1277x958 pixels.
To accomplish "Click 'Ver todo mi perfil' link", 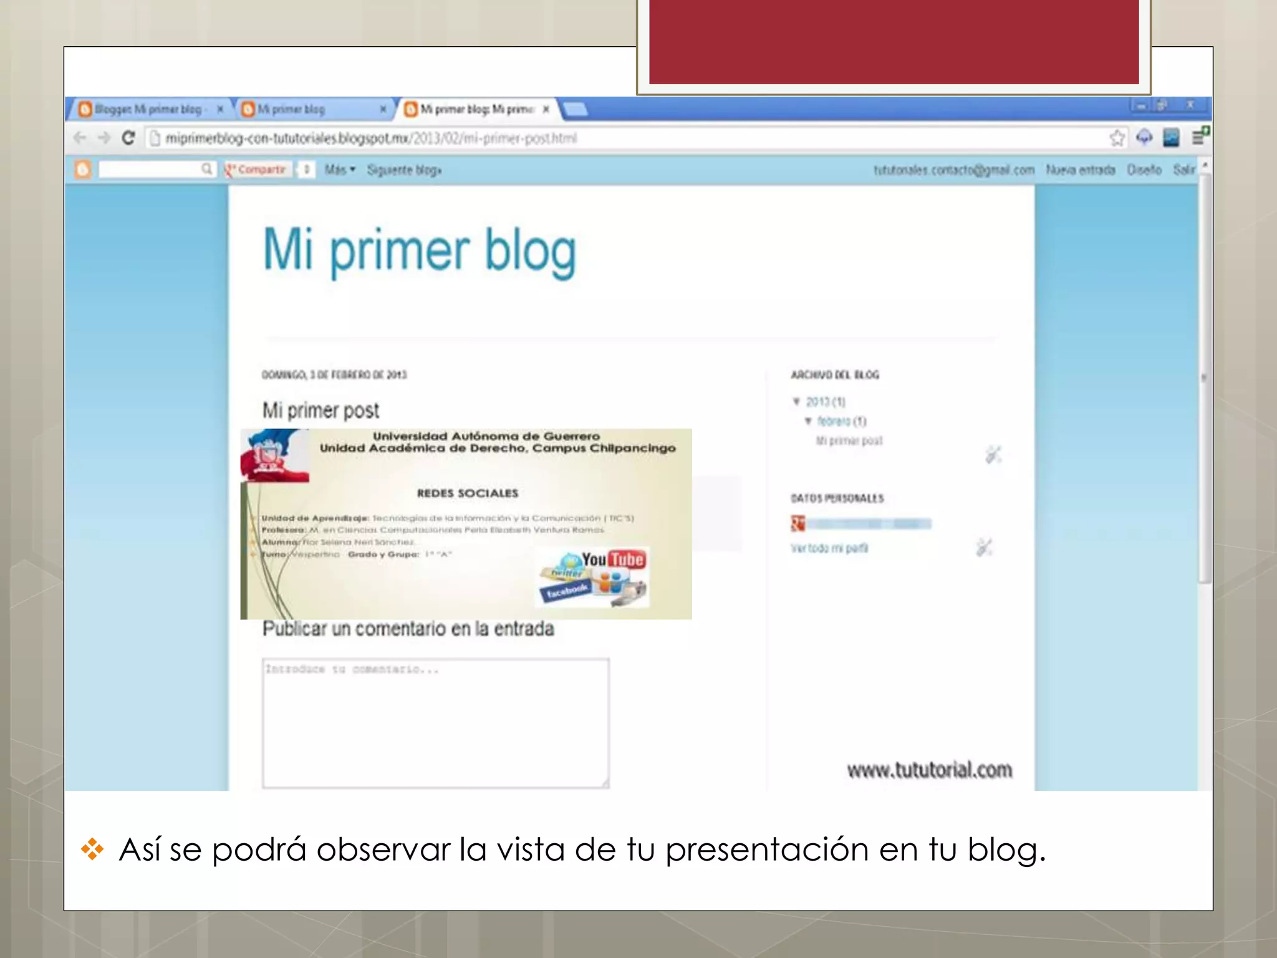I will [829, 548].
